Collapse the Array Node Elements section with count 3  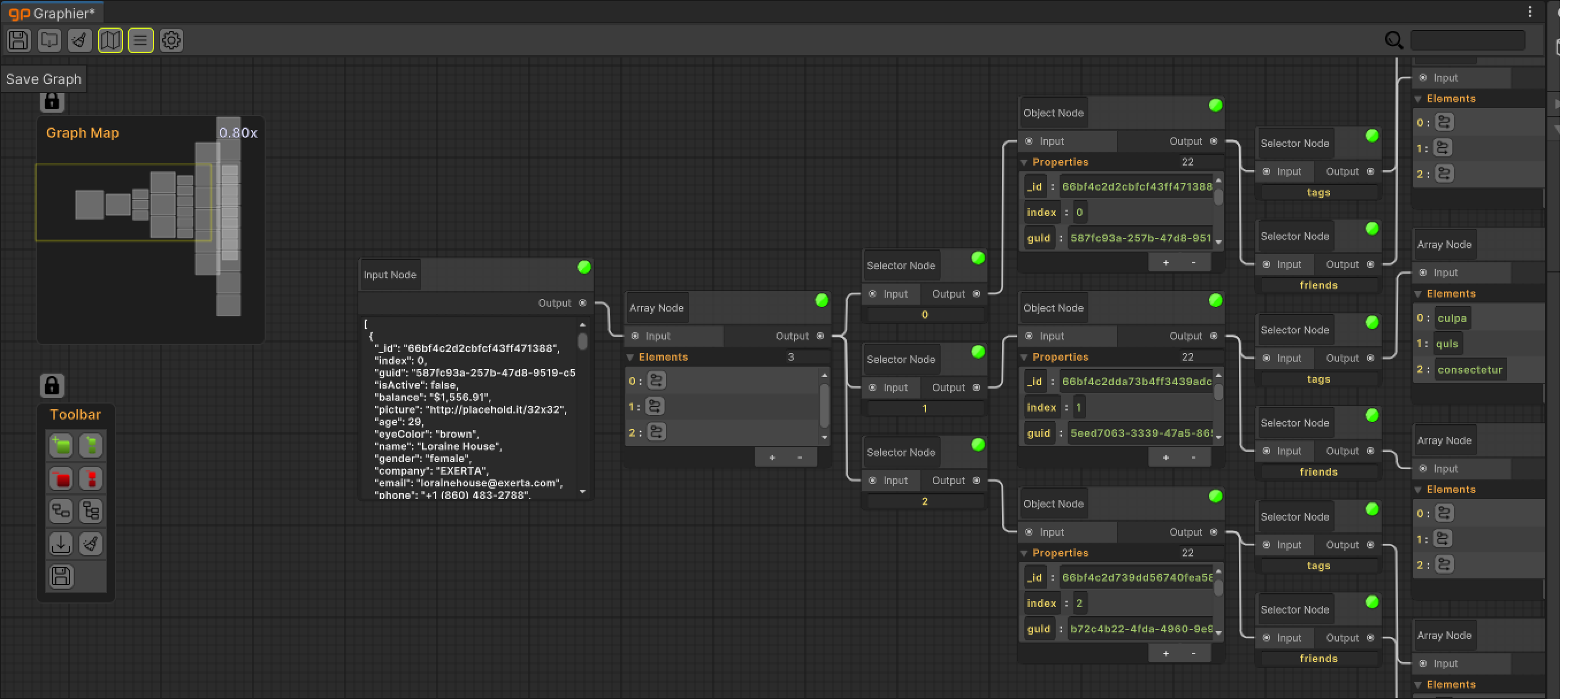(630, 358)
